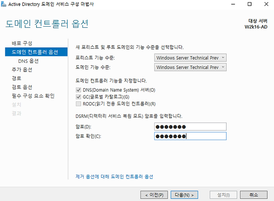Go to DNS 옵션 step

pos(28,61)
